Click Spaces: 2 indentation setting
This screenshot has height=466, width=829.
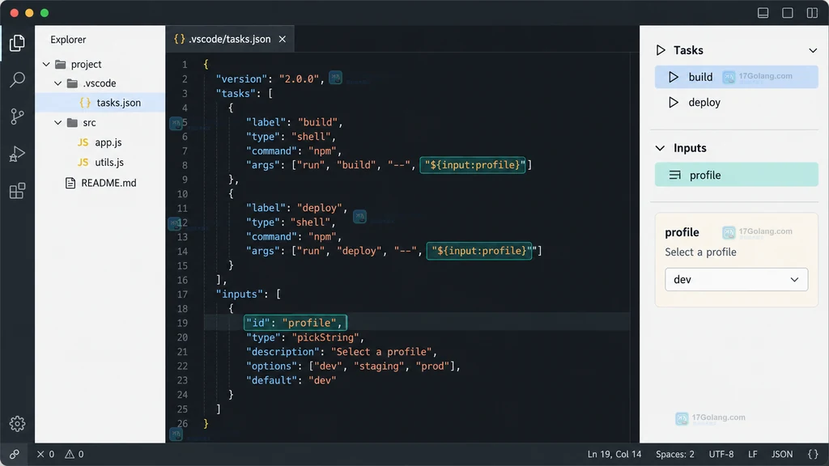674,455
